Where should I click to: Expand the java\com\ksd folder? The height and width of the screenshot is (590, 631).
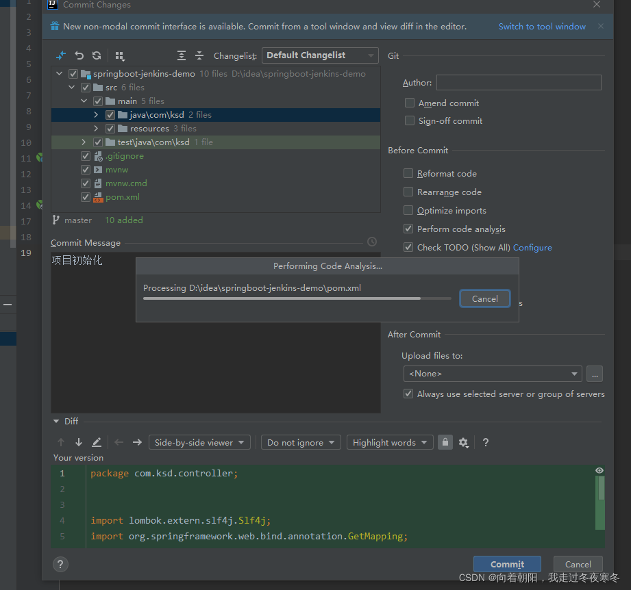click(x=96, y=114)
